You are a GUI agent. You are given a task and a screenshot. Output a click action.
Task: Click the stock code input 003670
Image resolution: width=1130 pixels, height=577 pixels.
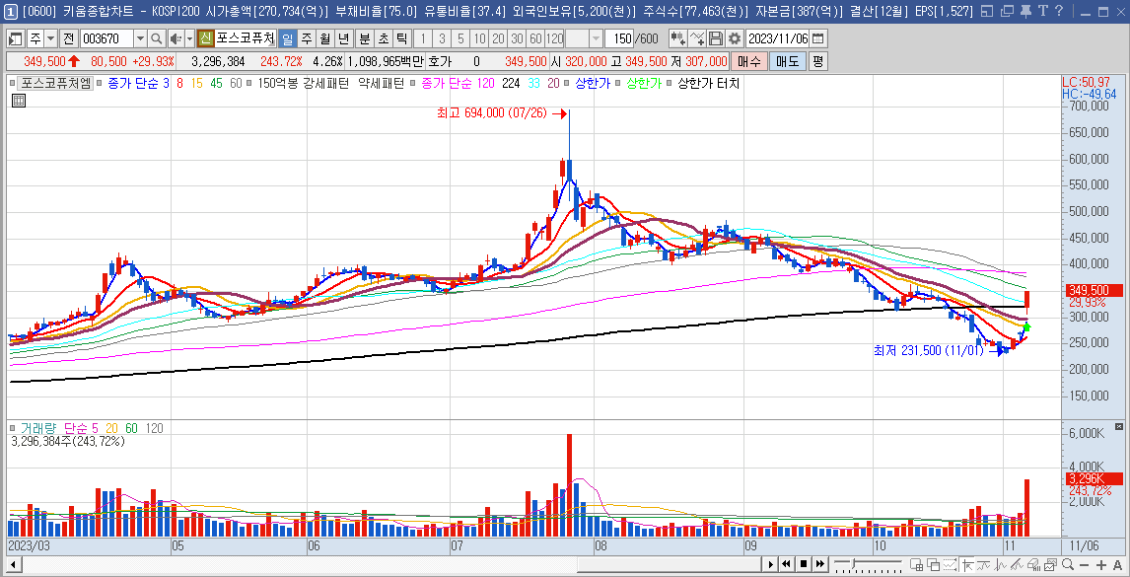coord(106,38)
